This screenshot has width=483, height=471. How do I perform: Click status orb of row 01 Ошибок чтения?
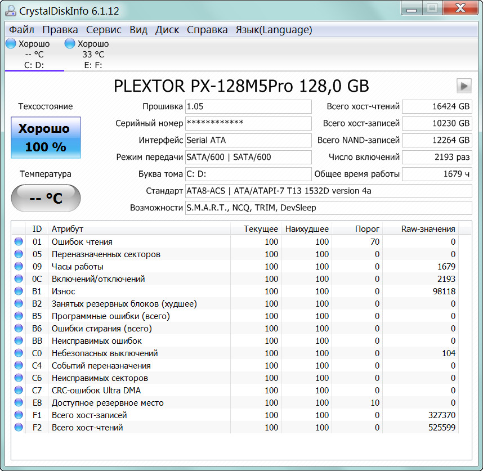[x=19, y=241]
